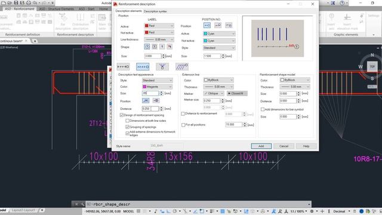Add new drawing tab with plus

pos(35,41)
